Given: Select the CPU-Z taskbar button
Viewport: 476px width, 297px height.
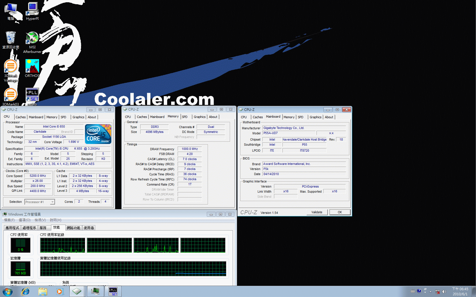Looking at the screenshot, I should 77,291.
